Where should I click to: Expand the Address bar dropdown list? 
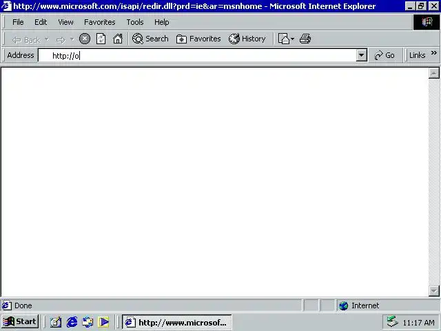(x=362, y=55)
